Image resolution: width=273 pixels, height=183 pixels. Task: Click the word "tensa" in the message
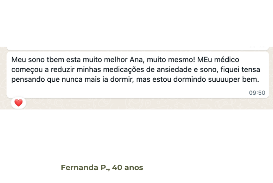pos(251,69)
